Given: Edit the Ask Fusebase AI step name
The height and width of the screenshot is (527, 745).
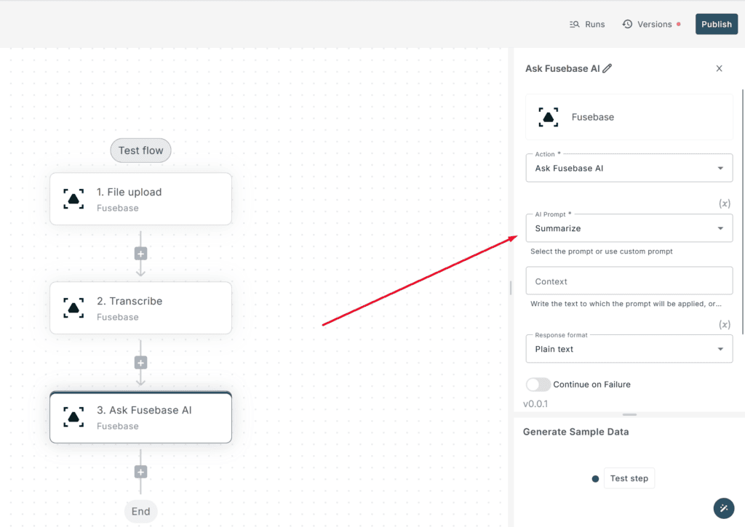Looking at the screenshot, I should tap(607, 68).
